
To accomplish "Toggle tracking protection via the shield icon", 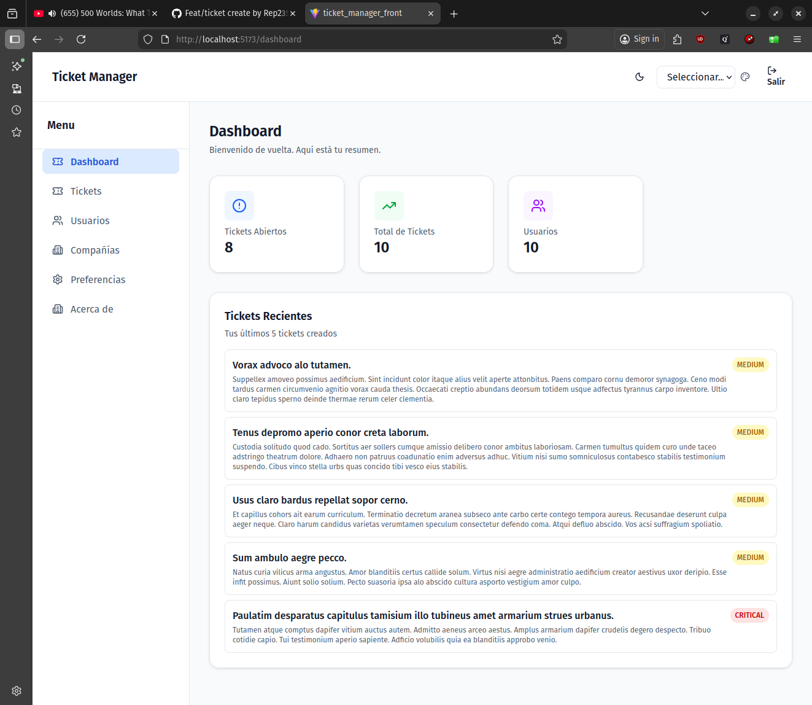I will (147, 39).
